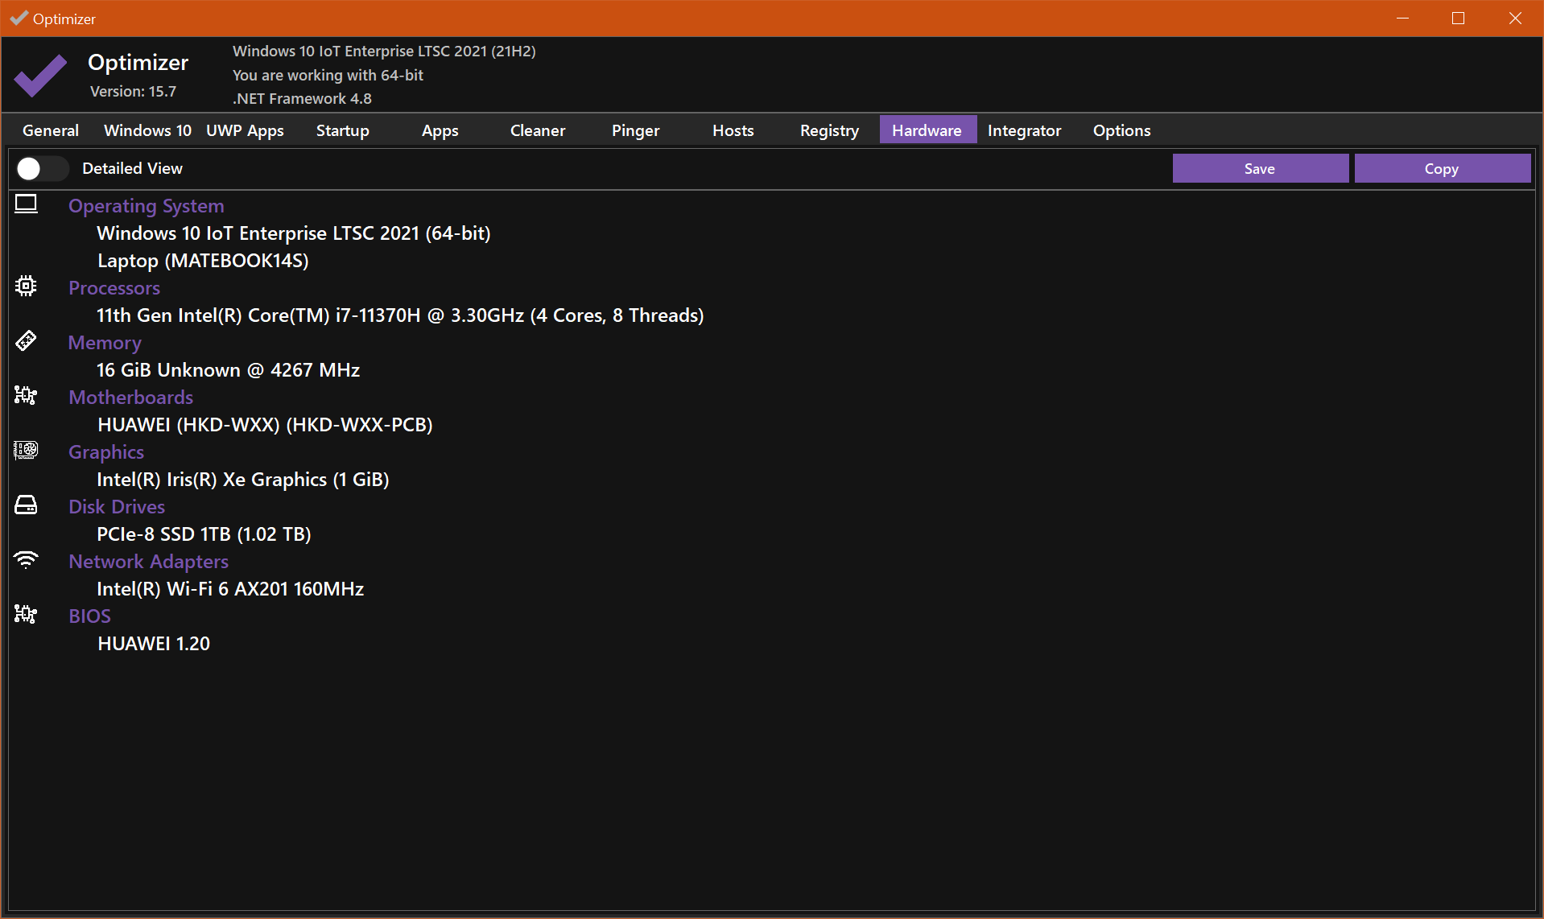Open the Cleaner tab
The image size is (1544, 919).
pos(538,130)
